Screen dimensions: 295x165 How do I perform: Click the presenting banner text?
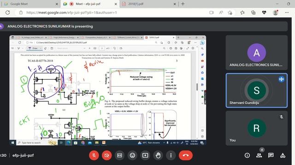coord(50,27)
